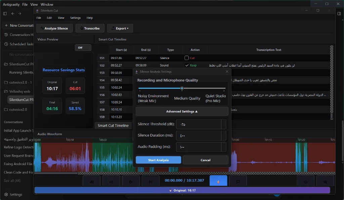The width and height of the screenshot is (344, 200).
Task: Click the Original 10:17 stat card
Action: click(x=52, y=86)
